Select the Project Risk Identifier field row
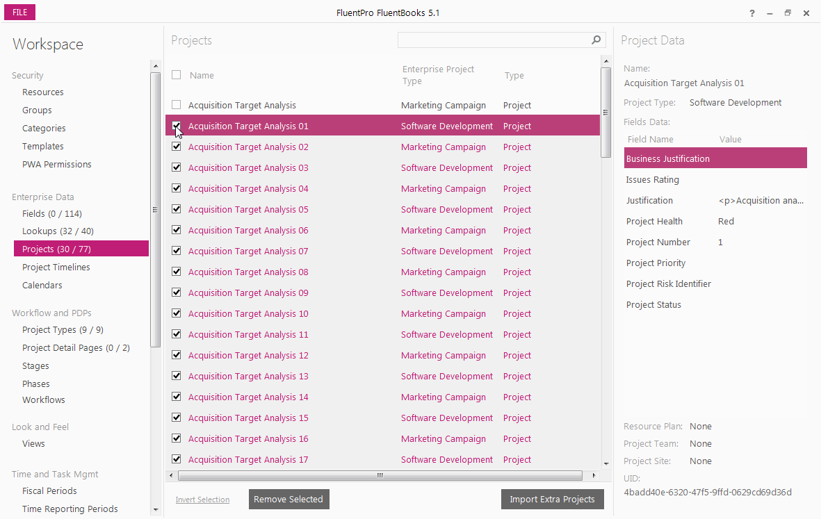The width and height of the screenshot is (821, 519). tap(715, 283)
